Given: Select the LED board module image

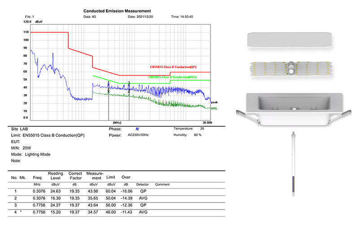Looking at the screenshot, I should 292,69.
